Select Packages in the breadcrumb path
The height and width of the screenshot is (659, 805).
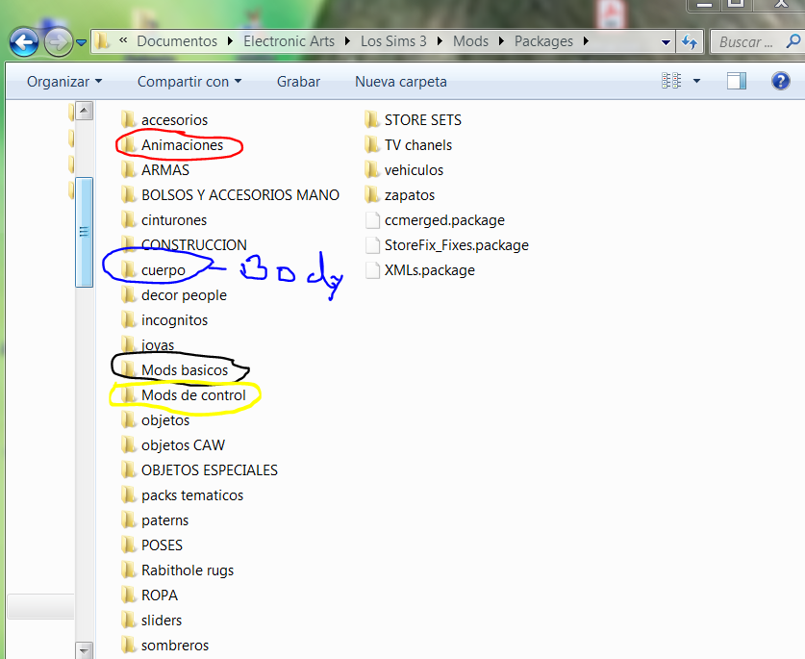(543, 41)
